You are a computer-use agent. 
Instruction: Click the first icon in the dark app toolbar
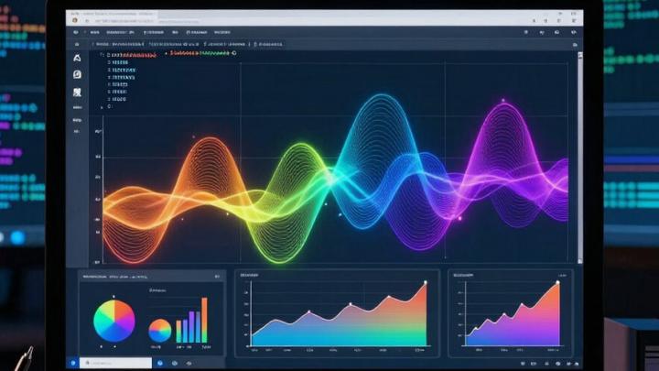click(76, 30)
